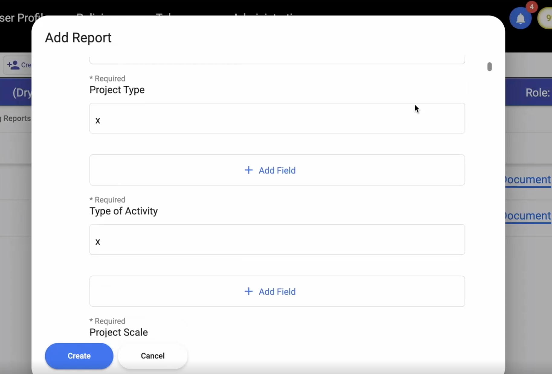Click the add-person icon in the toolbar
552x374 pixels.
click(x=13, y=65)
